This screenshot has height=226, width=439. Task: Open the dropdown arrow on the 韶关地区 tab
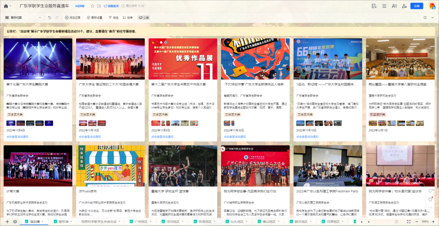click(x=310, y=222)
